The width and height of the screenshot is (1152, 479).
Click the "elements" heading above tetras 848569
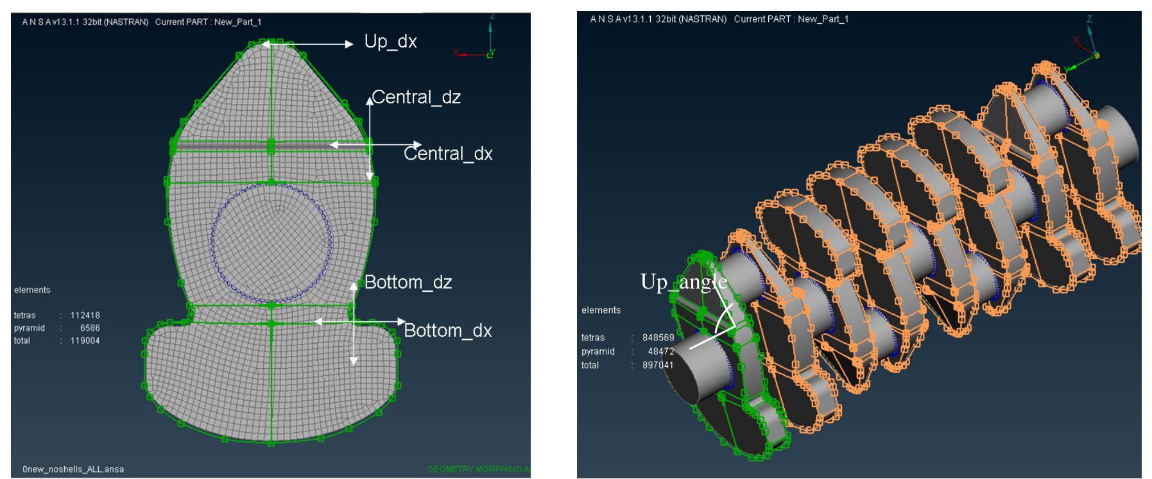(601, 310)
